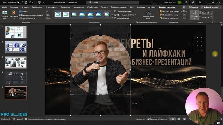
Task: Click the Save disk icon
Action: (26, 2)
